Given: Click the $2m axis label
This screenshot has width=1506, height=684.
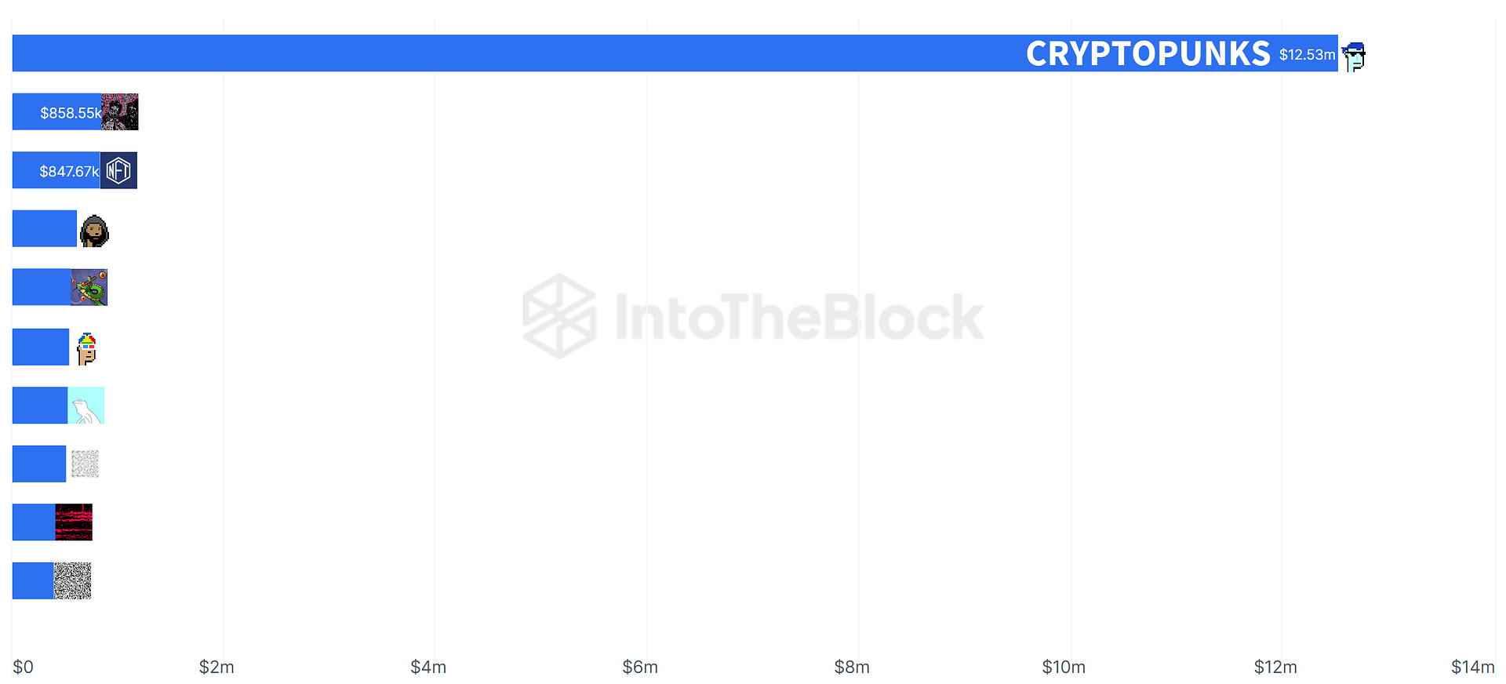Looking at the screenshot, I should point(216,667).
